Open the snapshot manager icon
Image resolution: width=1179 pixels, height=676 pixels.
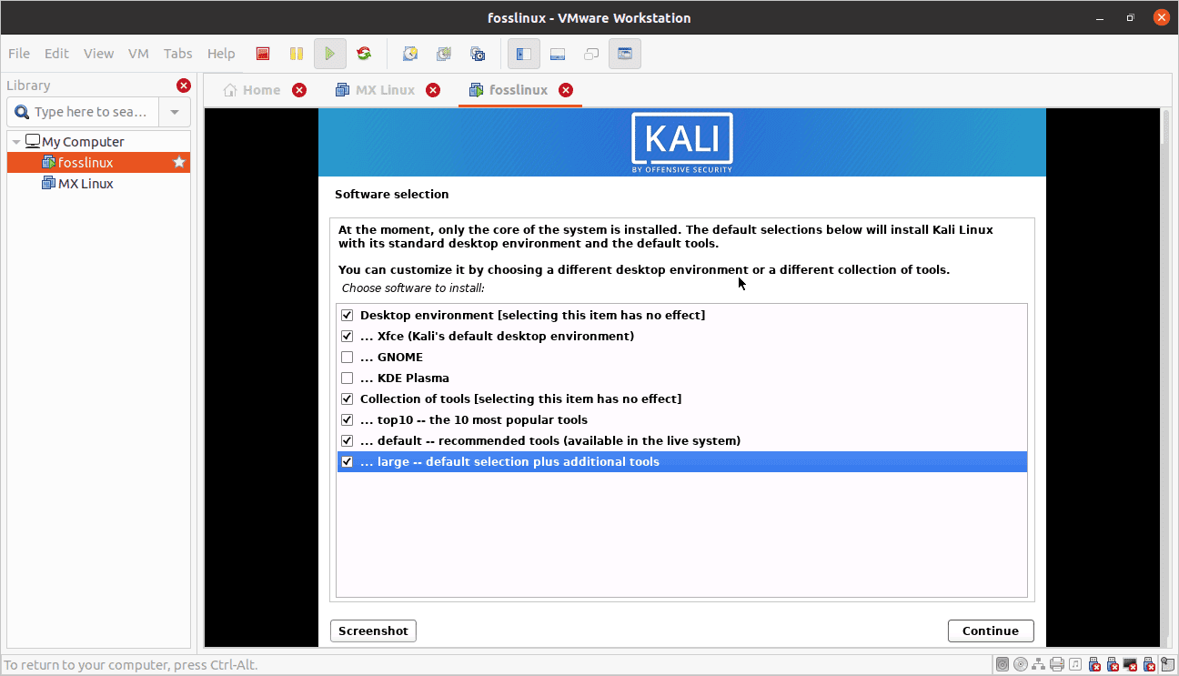tap(478, 54)
